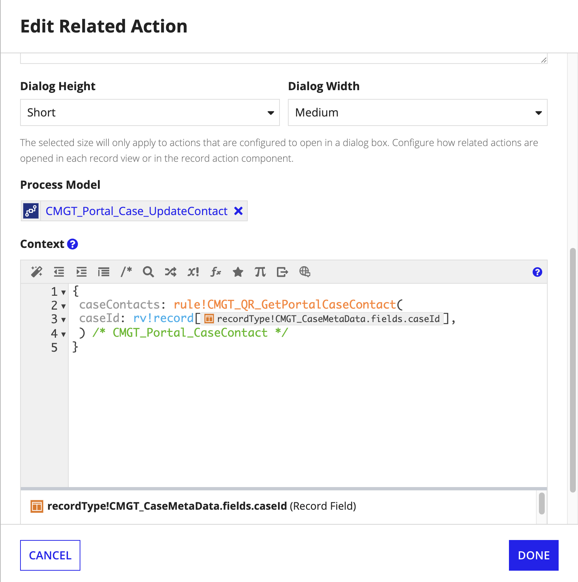Click the DONE button

point(534,555)
